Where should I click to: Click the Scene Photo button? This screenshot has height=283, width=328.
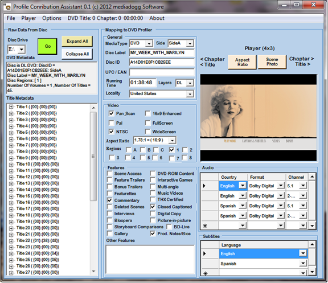tap(272, 61)
